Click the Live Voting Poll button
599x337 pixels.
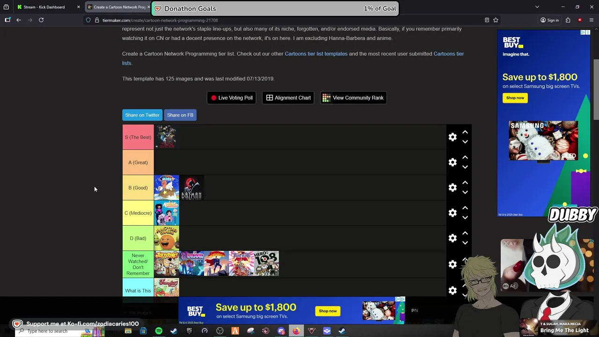coord(232,98)
